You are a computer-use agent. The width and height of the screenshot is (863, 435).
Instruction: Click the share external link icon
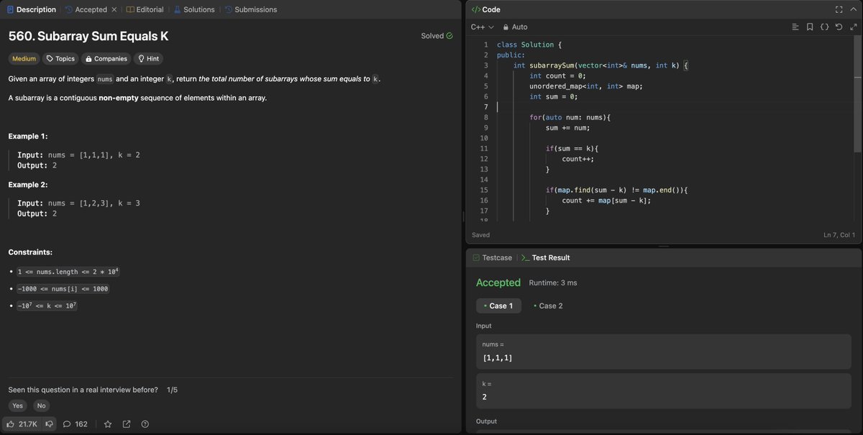tap(127, 424)
